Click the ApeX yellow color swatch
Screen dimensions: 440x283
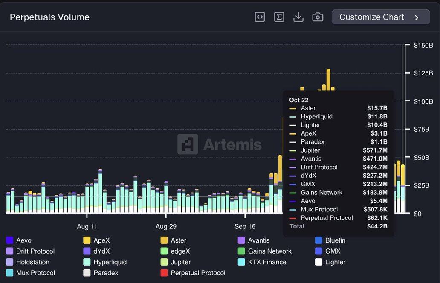[x=87, y=240]
